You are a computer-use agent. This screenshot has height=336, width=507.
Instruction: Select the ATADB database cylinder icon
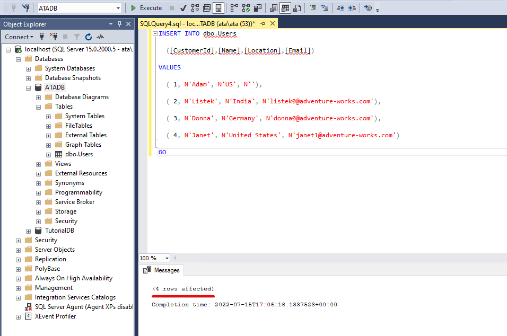(38, 87)
